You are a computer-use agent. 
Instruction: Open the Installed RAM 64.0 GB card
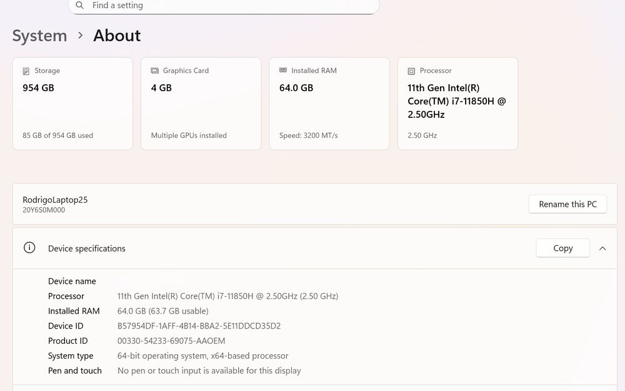point(329,104)
